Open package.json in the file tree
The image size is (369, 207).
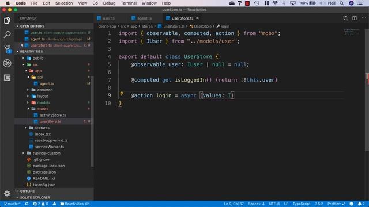tap(44, 172)
